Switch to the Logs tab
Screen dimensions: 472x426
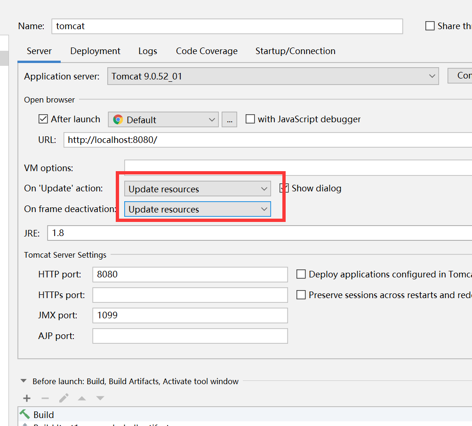(147, 51)
